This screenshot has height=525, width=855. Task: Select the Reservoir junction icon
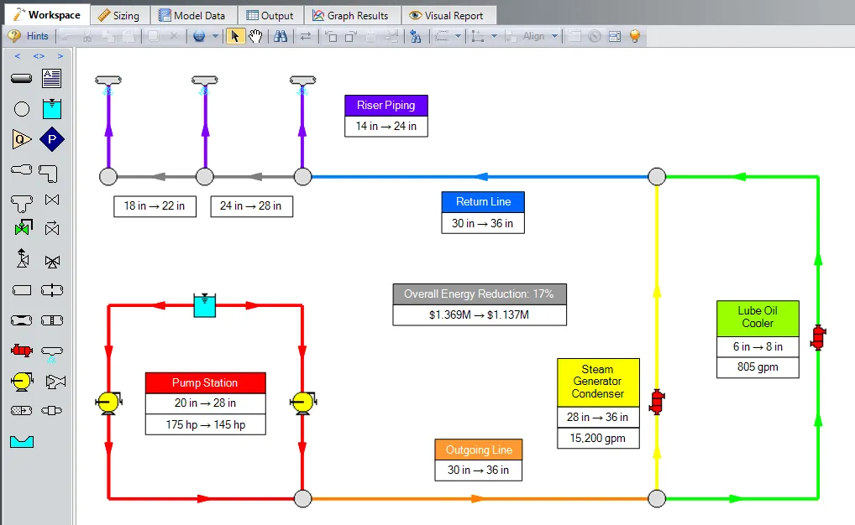coord(52,108)
